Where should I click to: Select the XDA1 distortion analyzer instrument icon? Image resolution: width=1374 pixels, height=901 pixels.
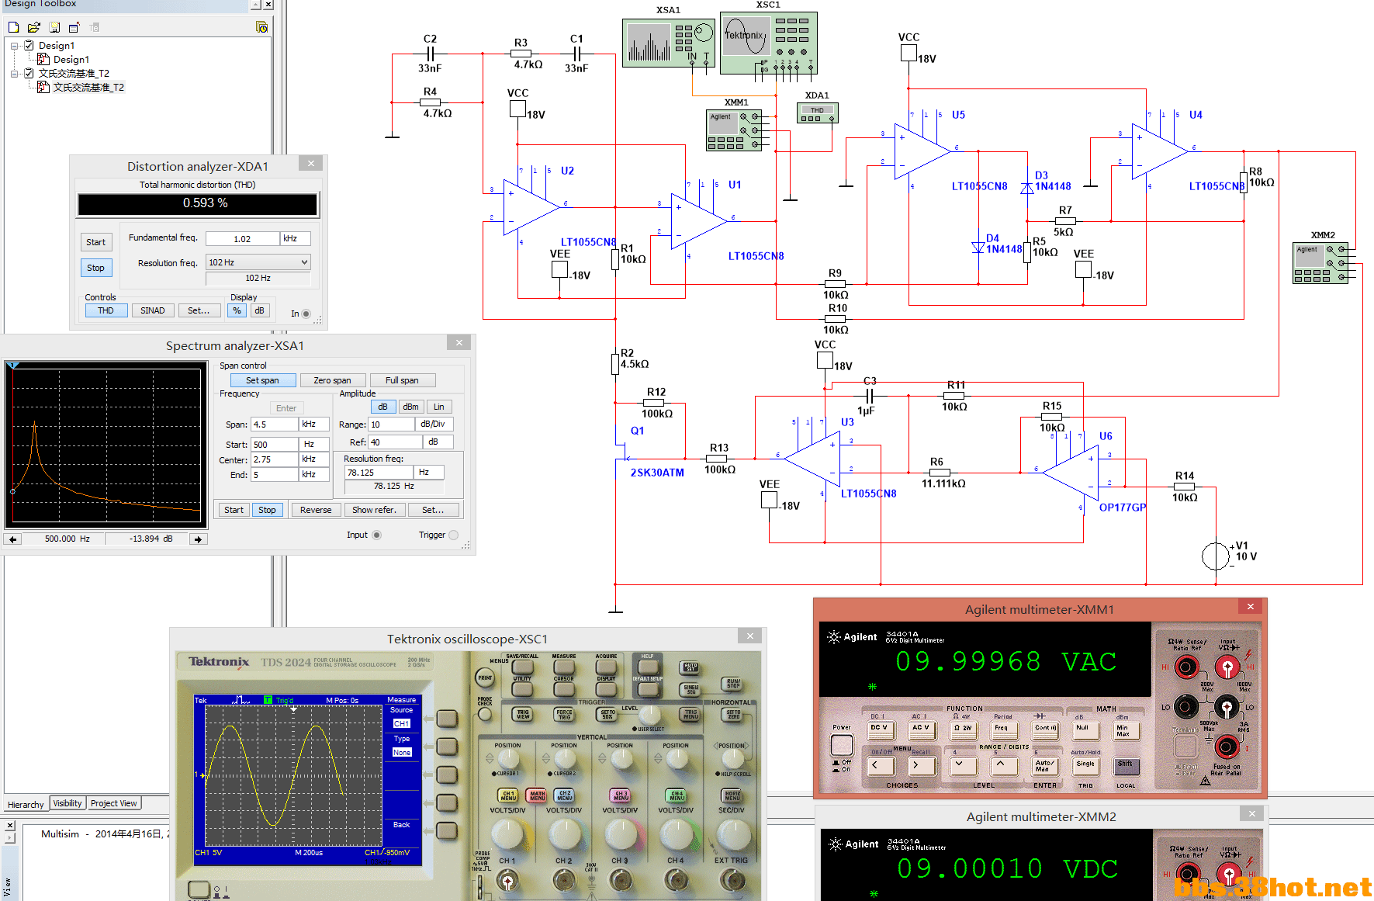coord(818,113)
